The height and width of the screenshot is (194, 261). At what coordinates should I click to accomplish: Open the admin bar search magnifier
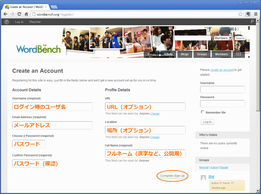tap(252, 21)
